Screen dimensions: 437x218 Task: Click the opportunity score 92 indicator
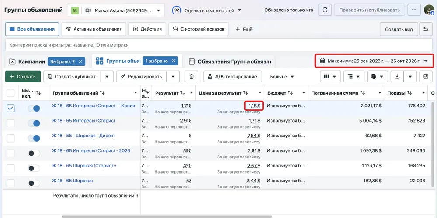click(x=176, y=10)
